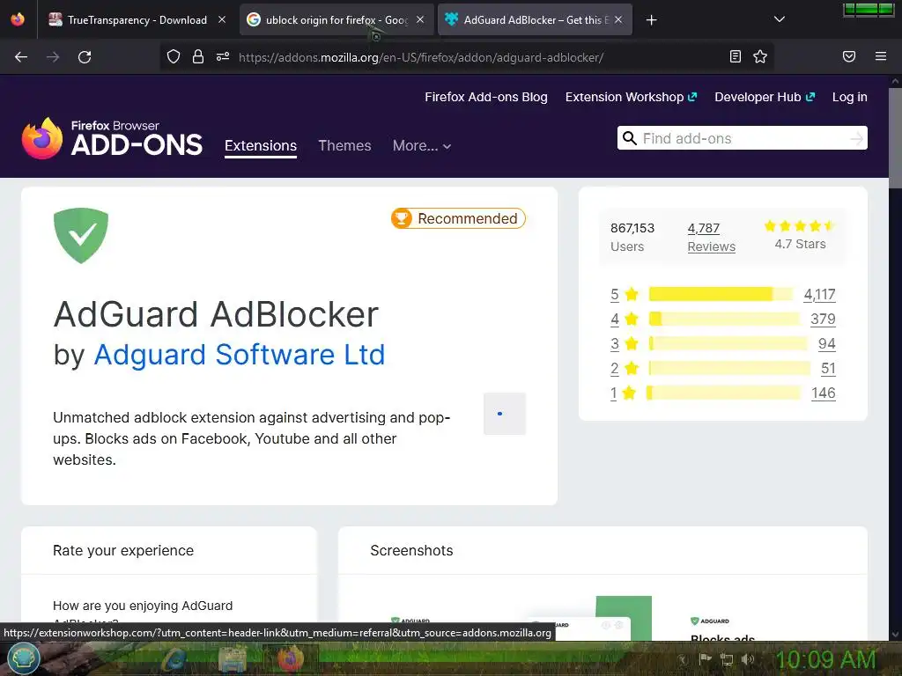Open the 4,117 five-star review count

click(819, 294)
